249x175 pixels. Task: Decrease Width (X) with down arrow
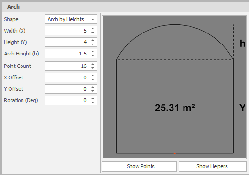coord(93,33)
